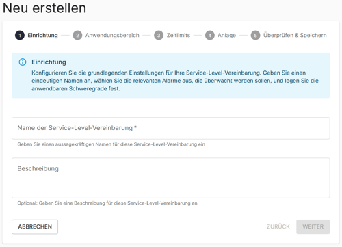Select the Einrichtung step label
The image size is (342, 247).
click(42, 35)
